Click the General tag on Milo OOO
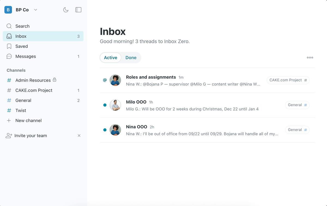The height and width of the screenshot is (206, 327). 297,105
